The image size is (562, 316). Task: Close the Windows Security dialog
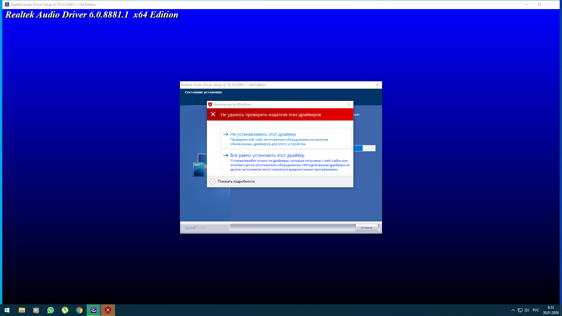point(349,104)
